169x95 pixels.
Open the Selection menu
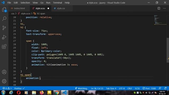point(25,3)
